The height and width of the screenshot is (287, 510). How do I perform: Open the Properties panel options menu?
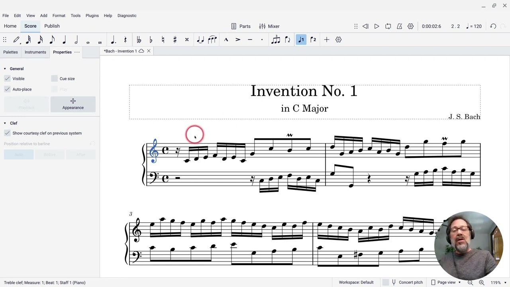pos(77,52)
